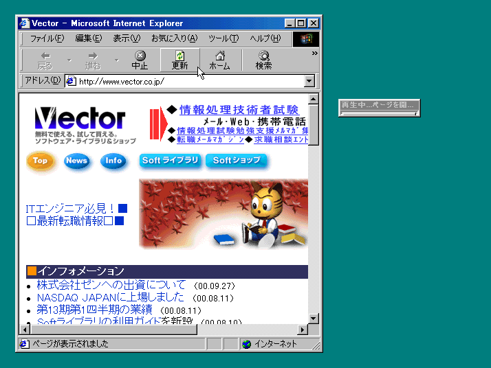Show more toolbar buttons via chevron

click(x=315, y=53)
